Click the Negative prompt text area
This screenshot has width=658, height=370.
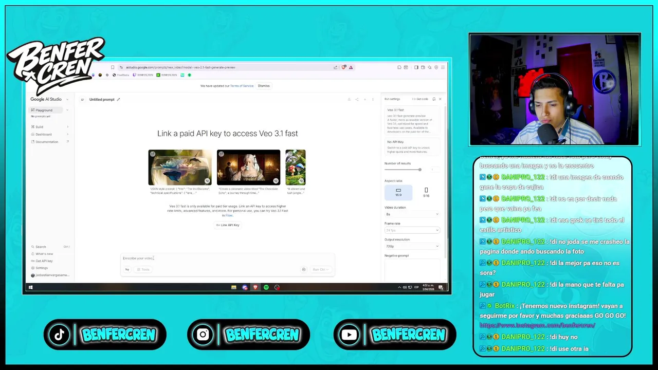[412, 270]
